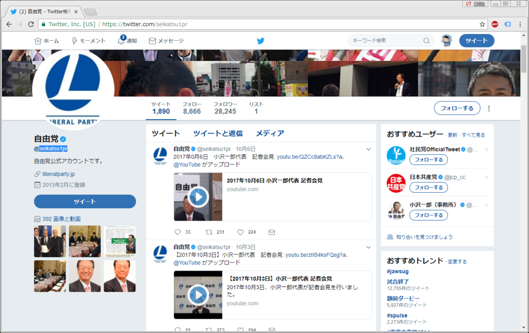Go to ホーム in the navigation bar
Screen dimensions: 529x333
tap(47, 41)
